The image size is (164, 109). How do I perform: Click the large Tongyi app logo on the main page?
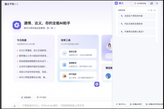tap(17, 25)
